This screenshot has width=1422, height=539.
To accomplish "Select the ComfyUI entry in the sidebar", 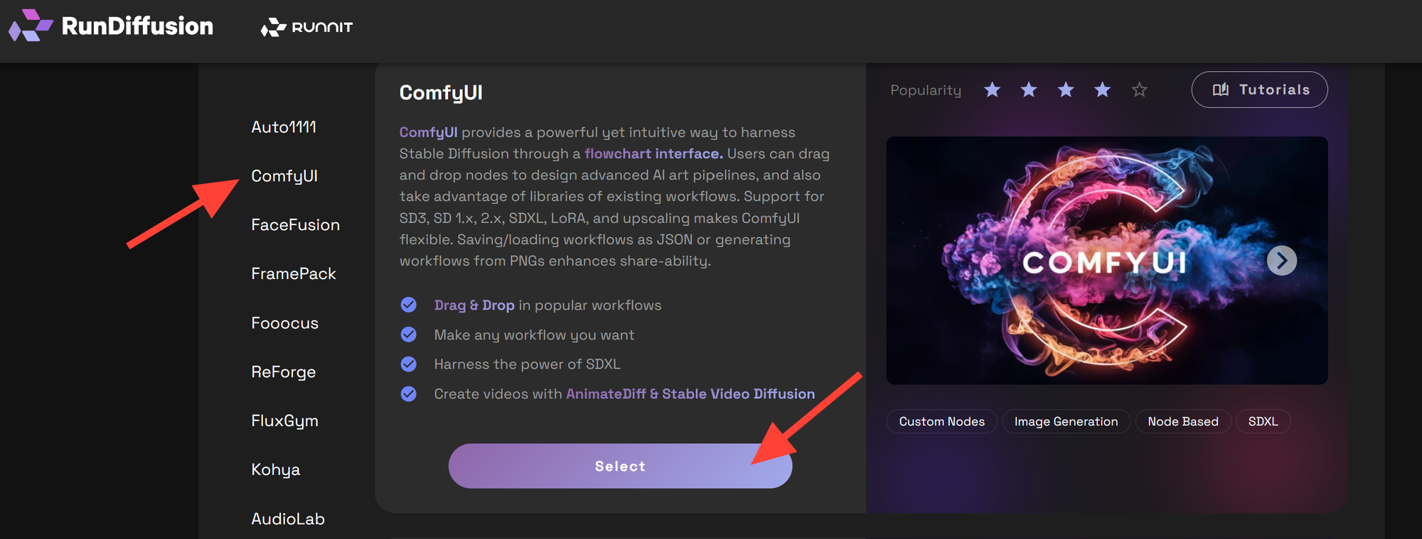I will (x=284, y=176).
